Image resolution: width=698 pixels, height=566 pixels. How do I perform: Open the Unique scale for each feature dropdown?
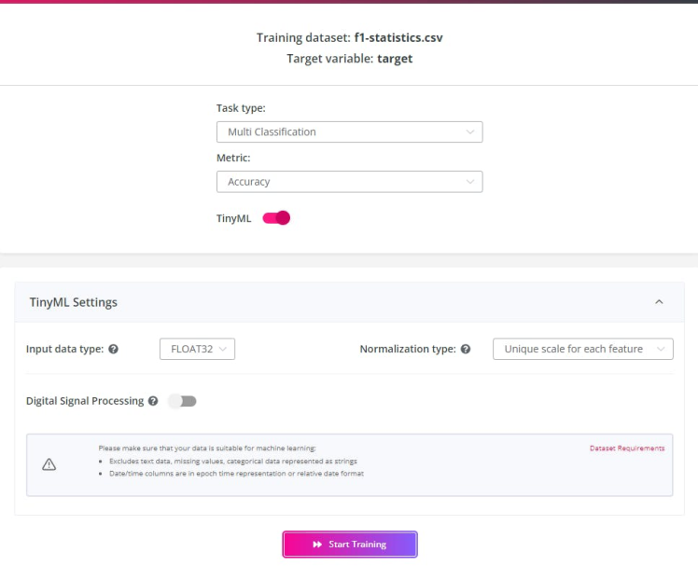pos(582,350)
